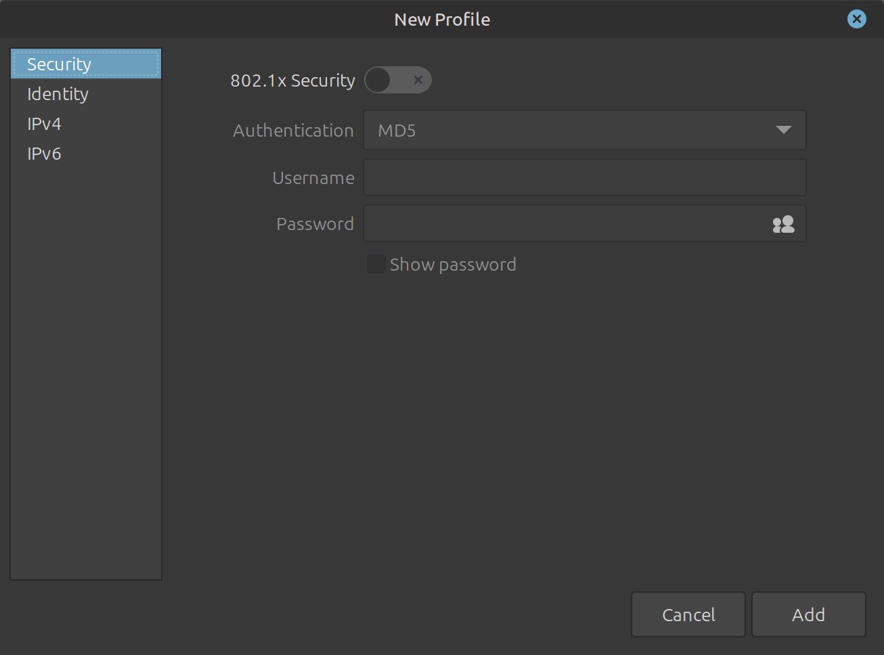Open the IPv4 settings page

(44, 124)
